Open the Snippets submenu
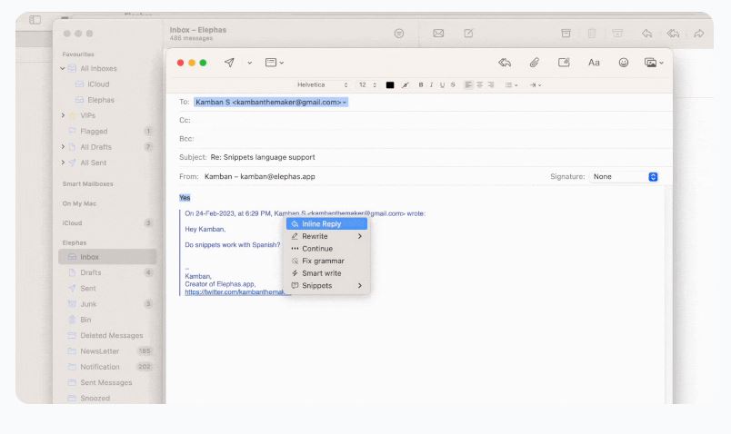 click(326, 285)
